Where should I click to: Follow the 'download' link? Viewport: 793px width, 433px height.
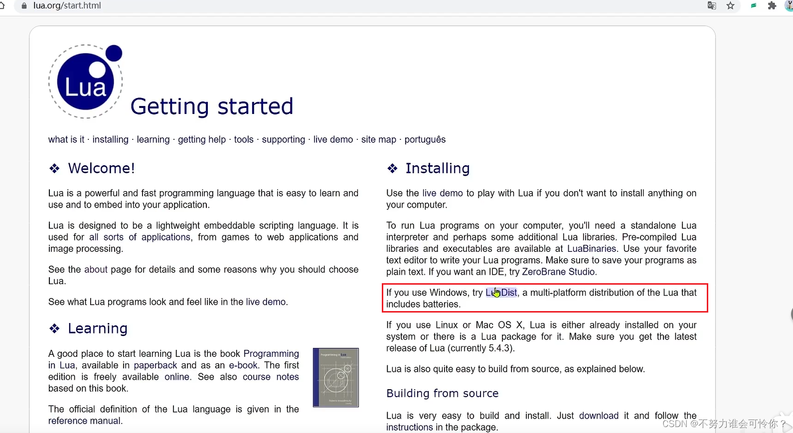[599, 416]
